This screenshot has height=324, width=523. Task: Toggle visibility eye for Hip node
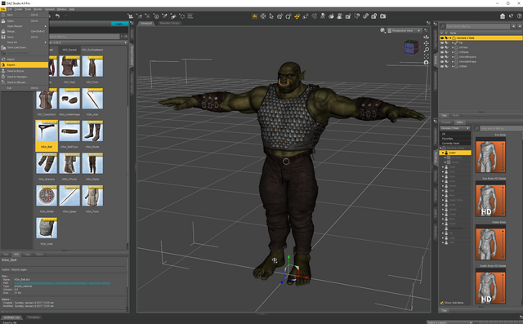point(442,42)
